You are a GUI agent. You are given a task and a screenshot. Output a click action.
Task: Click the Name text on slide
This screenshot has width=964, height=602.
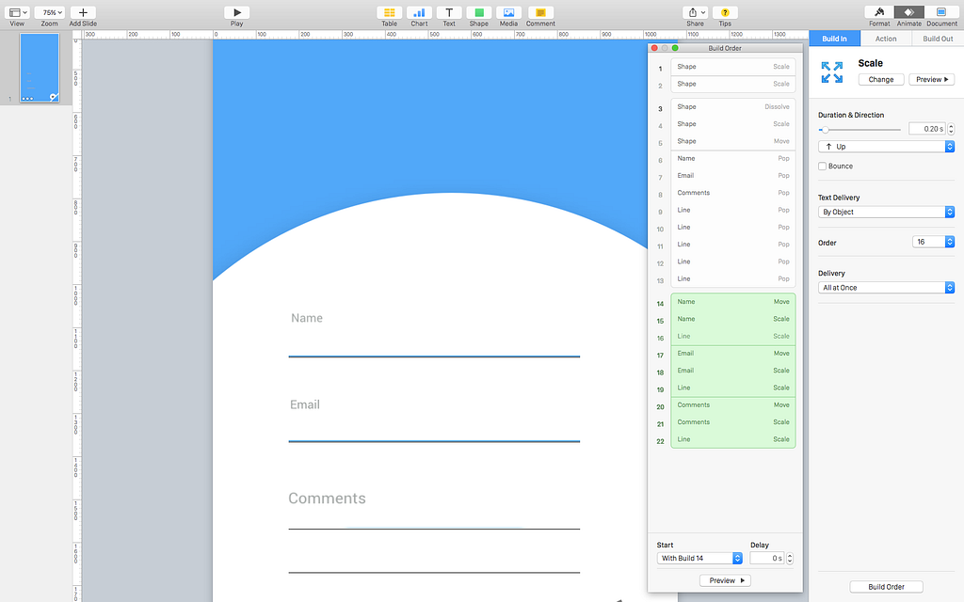(x=307, y=318)
